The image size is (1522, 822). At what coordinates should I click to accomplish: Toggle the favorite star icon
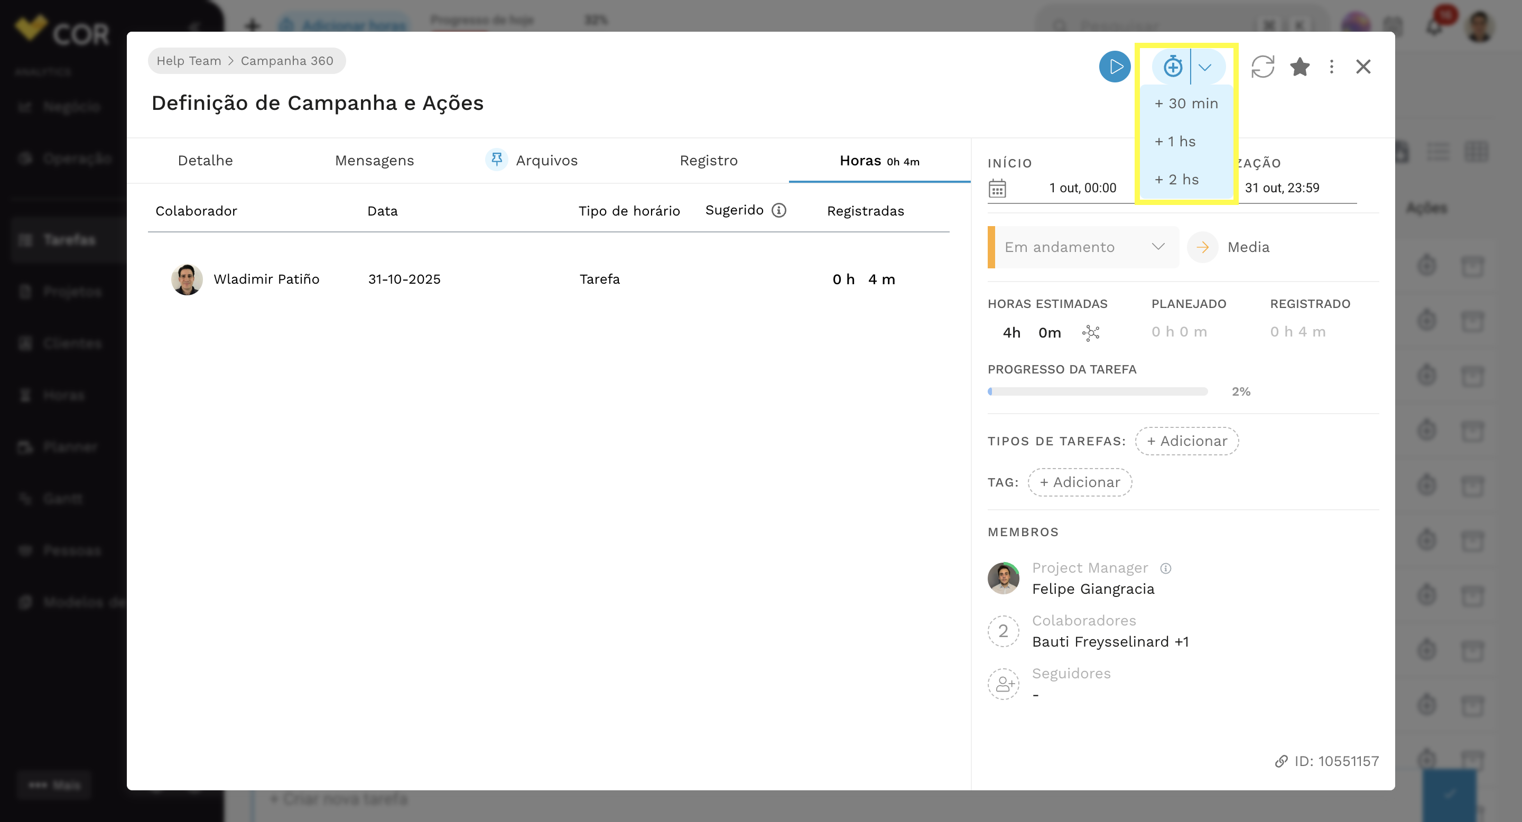coord(1300,67)
